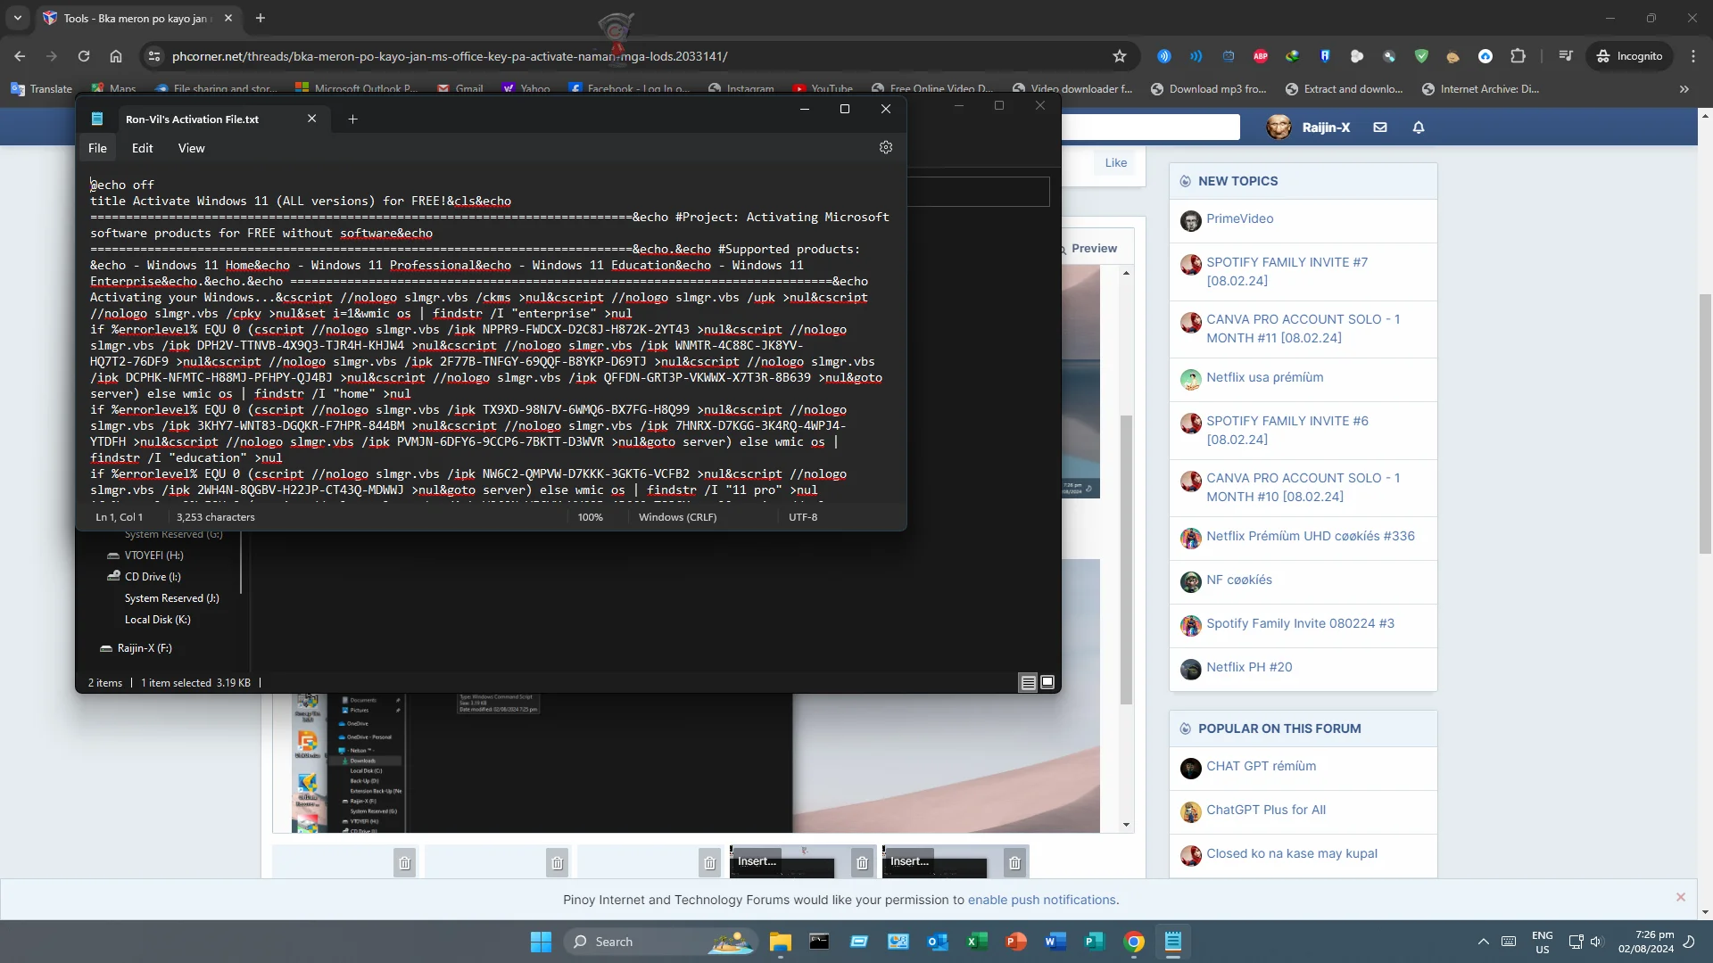Open a new Chrome tab
This screenshot has height=963, width=1713.
(x=260, y=18)
